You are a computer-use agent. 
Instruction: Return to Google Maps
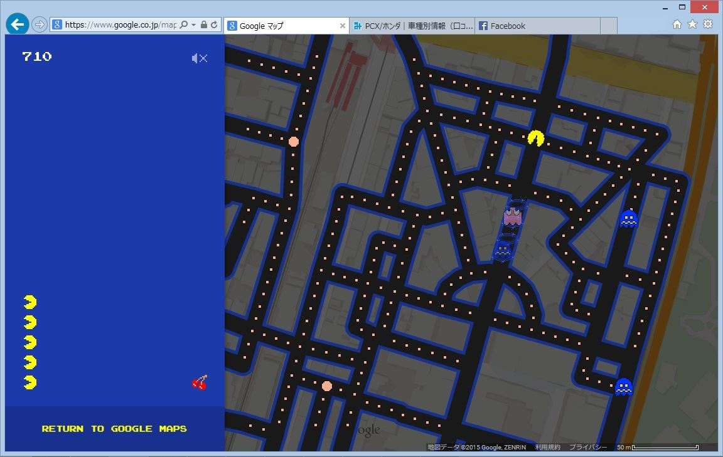[x=114, y=428]
